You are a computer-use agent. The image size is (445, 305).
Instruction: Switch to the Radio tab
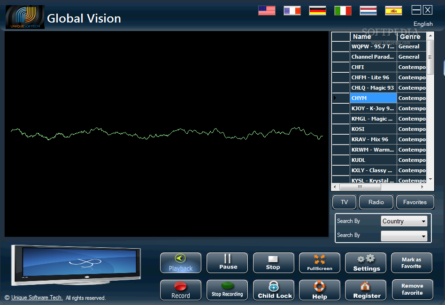(x=376, y=202)
